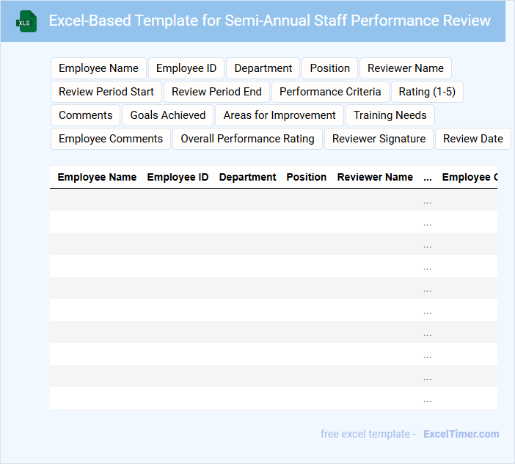Pick the Performance Criteria tag
515x464 pixels.
[x=330, y=92]
